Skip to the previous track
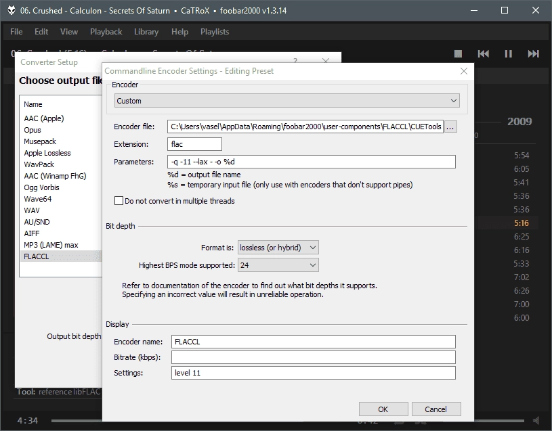Image resolution: width=552 pixels, height=431 pixels. tap(484, 53)
